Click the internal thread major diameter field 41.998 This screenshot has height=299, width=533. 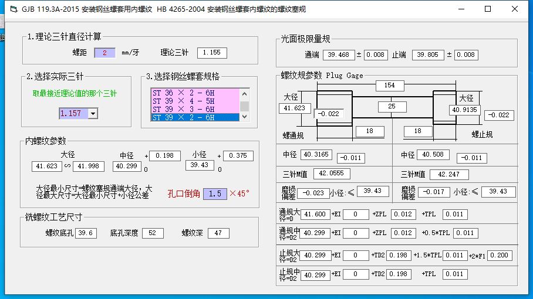click(x=89, y=166)
